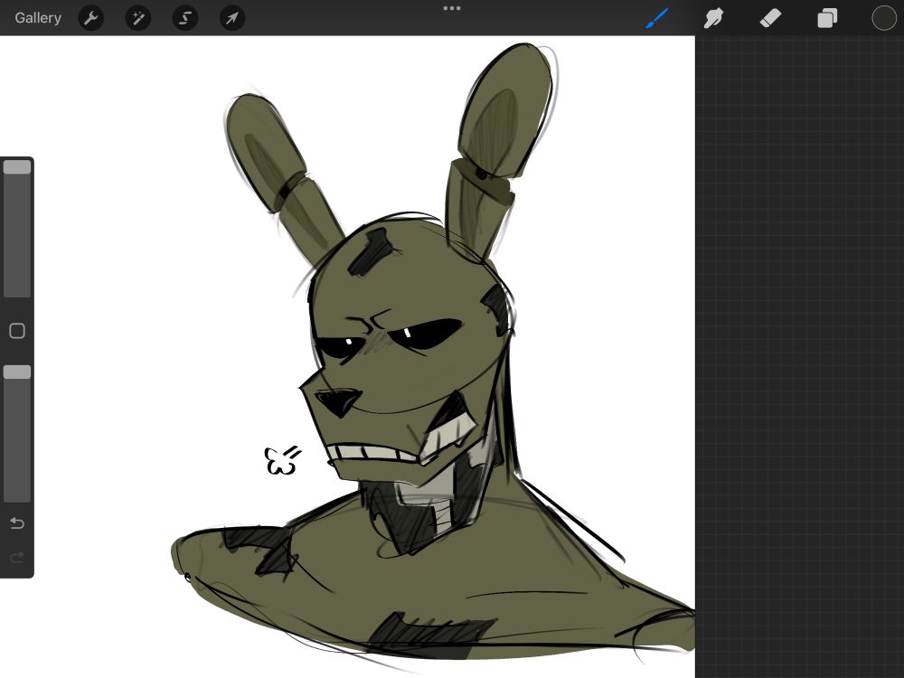Open the active color picker circle
904x678 pixels.
(884, 18)
